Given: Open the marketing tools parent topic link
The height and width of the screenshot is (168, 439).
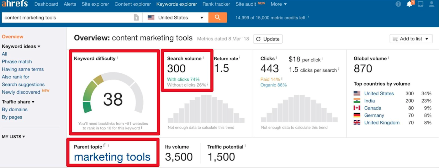Looking at the screenshot, I should click(112, 157).
